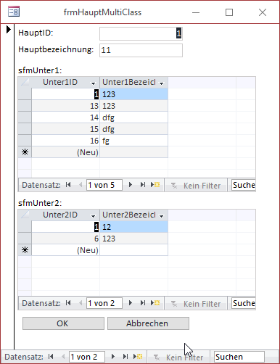Click record number box '1 von 5'
Screen dimensions: 280x364
point(104,185)
